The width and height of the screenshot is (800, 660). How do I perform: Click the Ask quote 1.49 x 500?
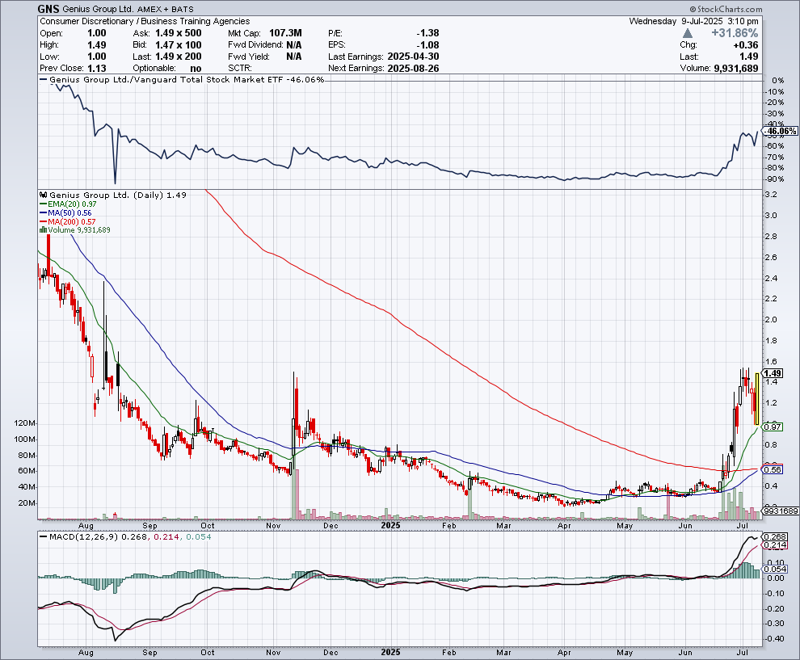pyautogui.click(x=178, y=33)
